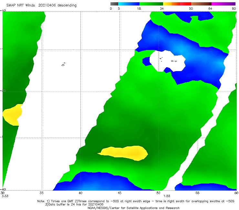Screen dimensions: 239x210
Task: Click the longitude axis label '55'
Action: pos(197,193)
